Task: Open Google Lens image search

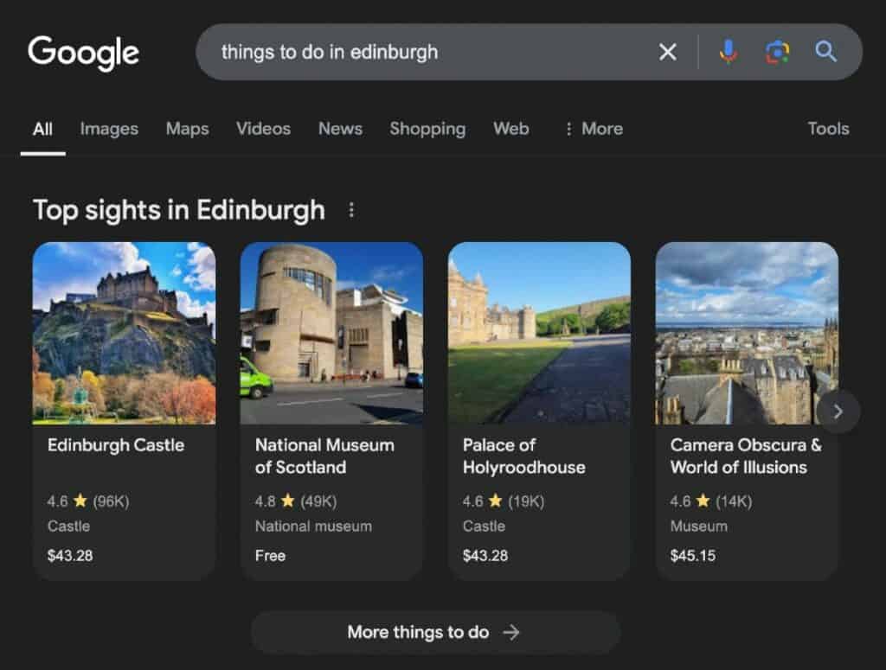Action: 777,53
